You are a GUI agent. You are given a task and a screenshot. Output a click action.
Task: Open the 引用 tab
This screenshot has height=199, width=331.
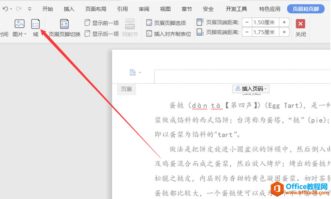point(123,9)
